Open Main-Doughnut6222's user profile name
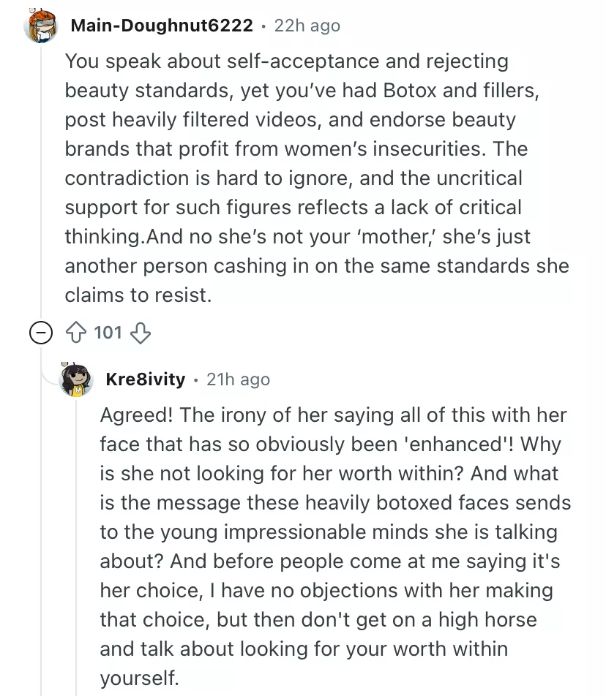Viewport: 606px width, 696px height. [x=162, y=26]
